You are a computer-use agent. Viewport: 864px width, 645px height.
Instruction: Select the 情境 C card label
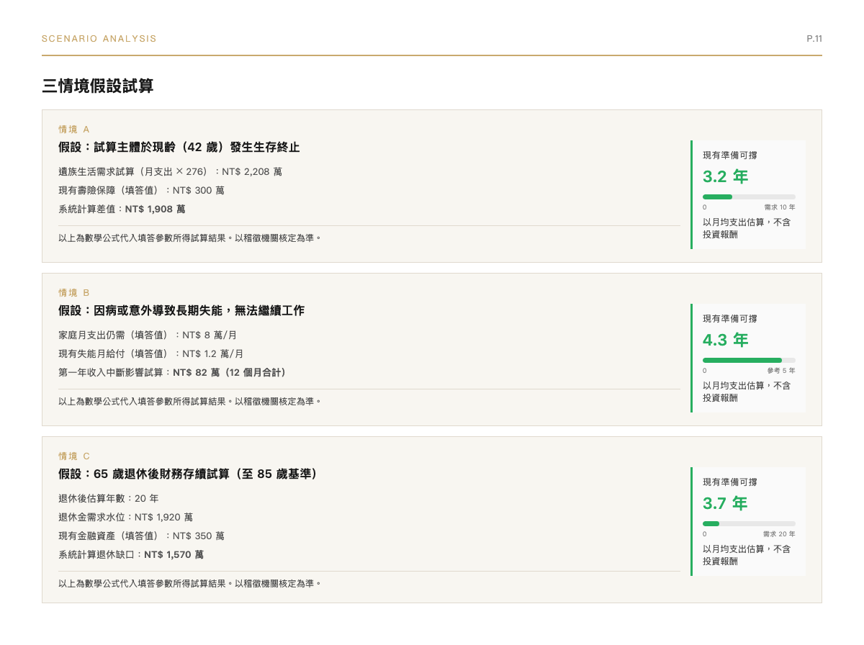coord(73,456)
